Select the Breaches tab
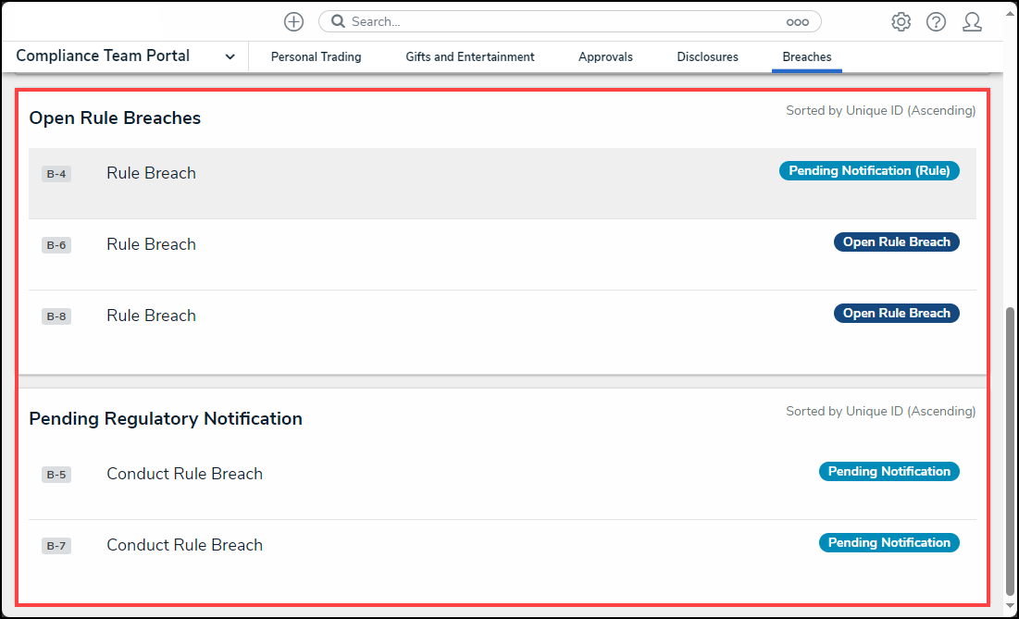 pos(806,57)
